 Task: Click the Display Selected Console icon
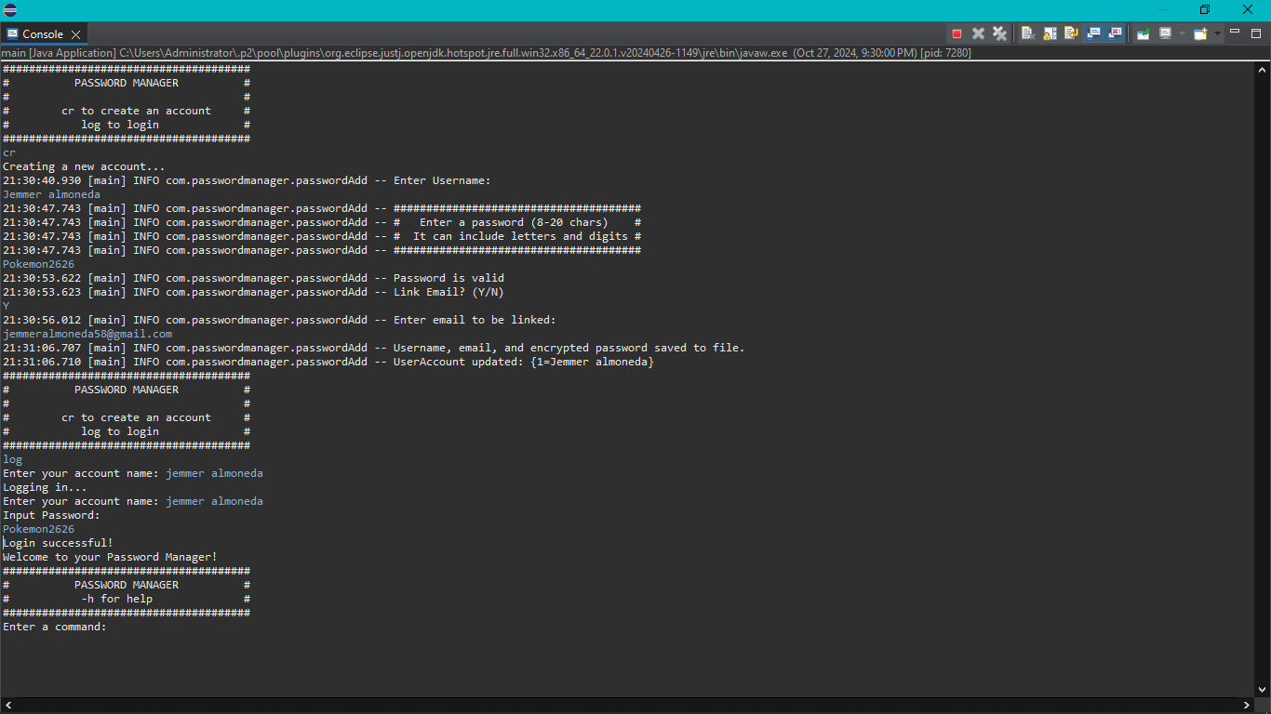coord(1165,33)
